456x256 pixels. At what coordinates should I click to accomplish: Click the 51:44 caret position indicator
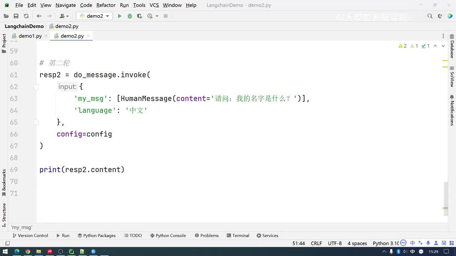(x=299, y=243)
